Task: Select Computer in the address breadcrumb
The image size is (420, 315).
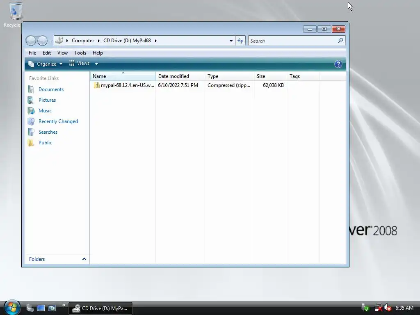Action: pos(83,41)
